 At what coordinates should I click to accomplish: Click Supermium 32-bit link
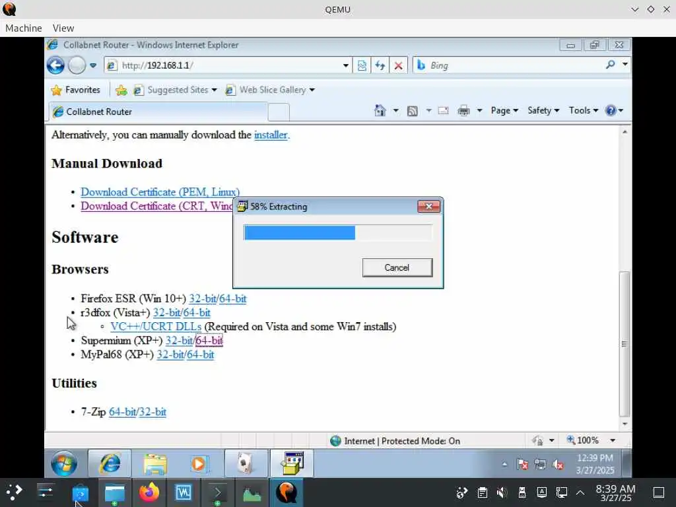pyautogui.click(x=180, y=341)
